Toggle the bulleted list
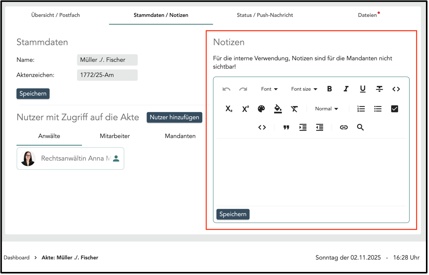 (378, 109)
